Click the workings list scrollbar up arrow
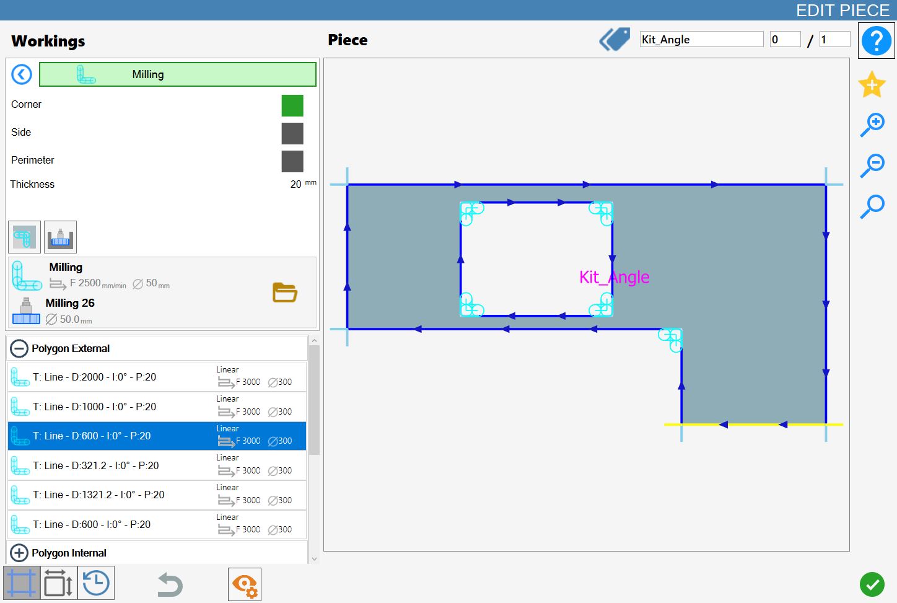The height and width of the screenshot is (603, 897). click(314, 341)
